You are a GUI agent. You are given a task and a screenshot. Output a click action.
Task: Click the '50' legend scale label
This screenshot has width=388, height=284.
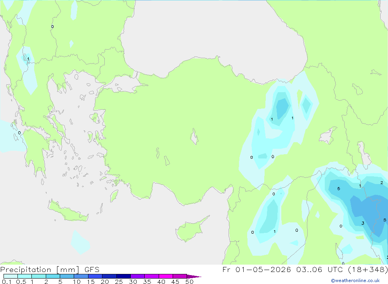(x=189, y=282)
